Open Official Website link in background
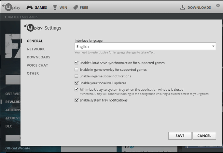The height and width of the screenshot is (153, 223). pos(18,148)
